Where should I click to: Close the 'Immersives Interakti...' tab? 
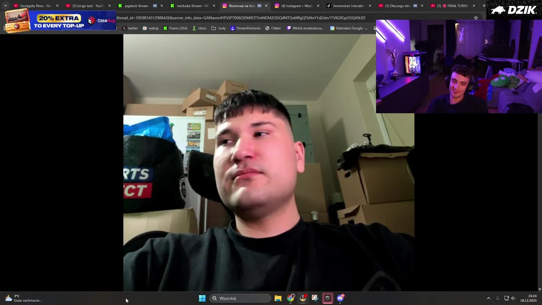click(x=370, y=6)
